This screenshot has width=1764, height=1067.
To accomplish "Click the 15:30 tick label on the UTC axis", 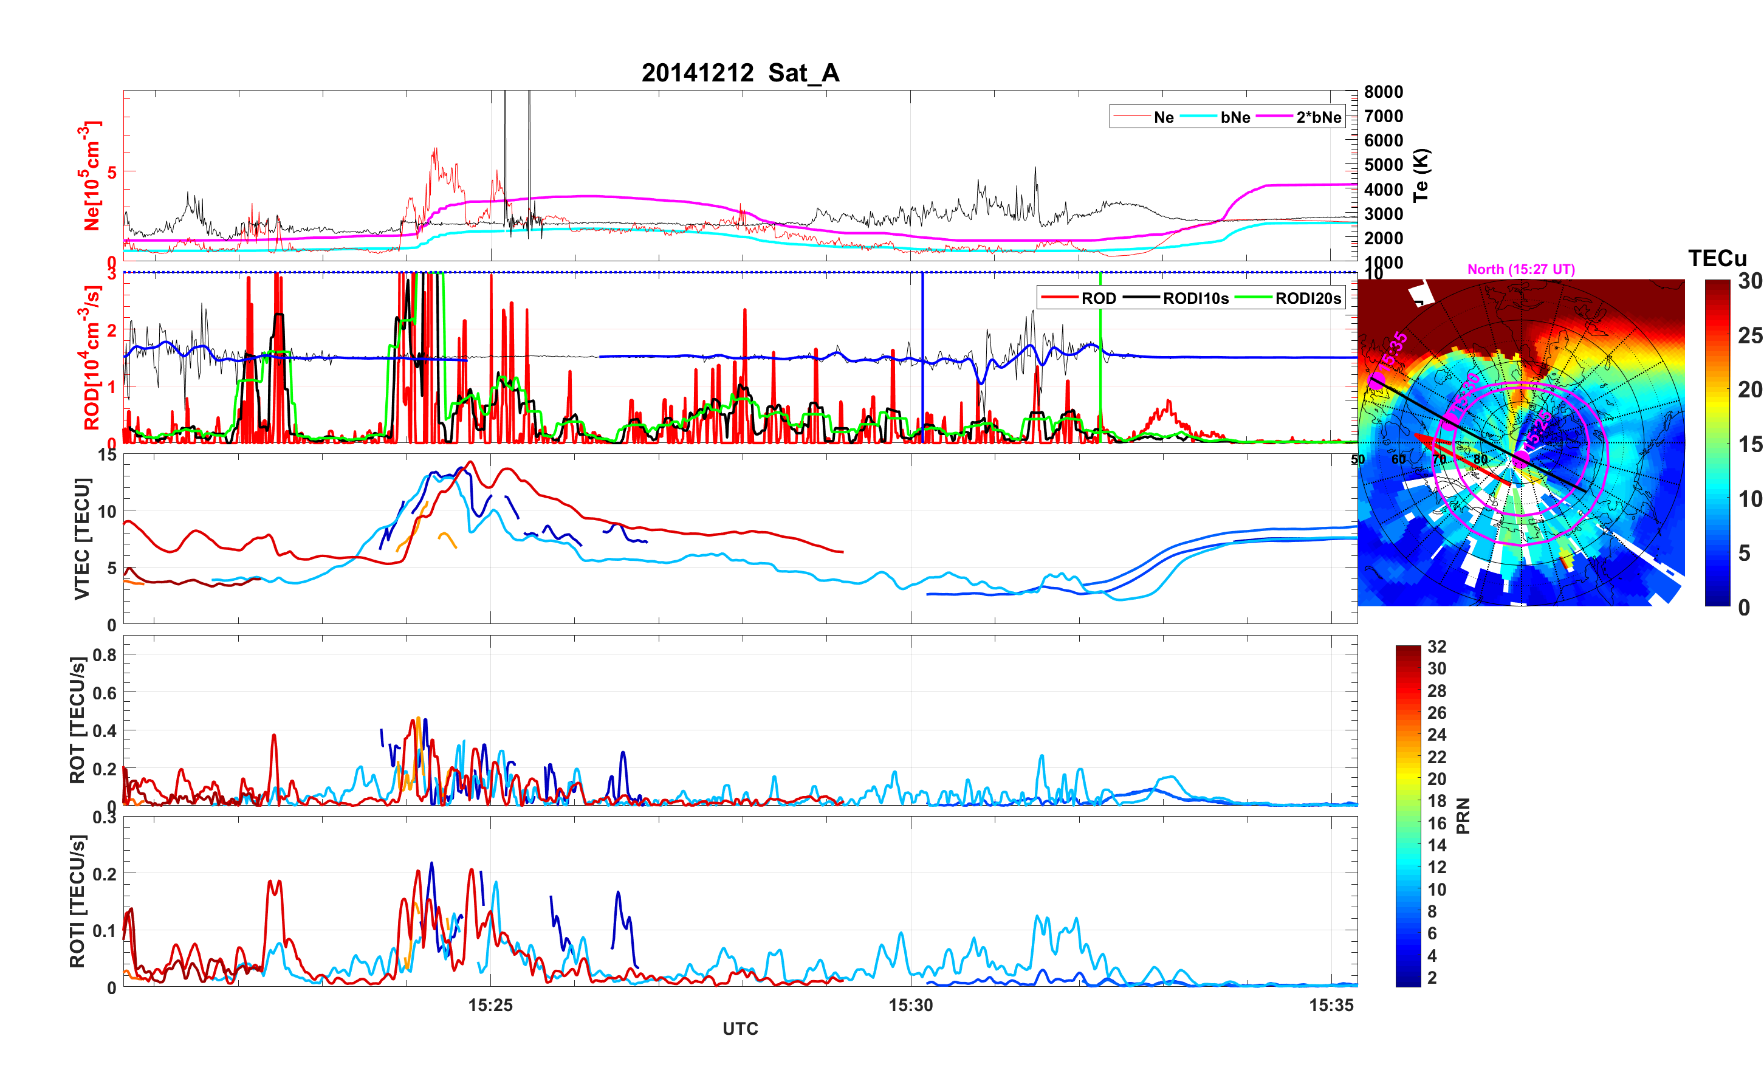I will pos(911,1006).
